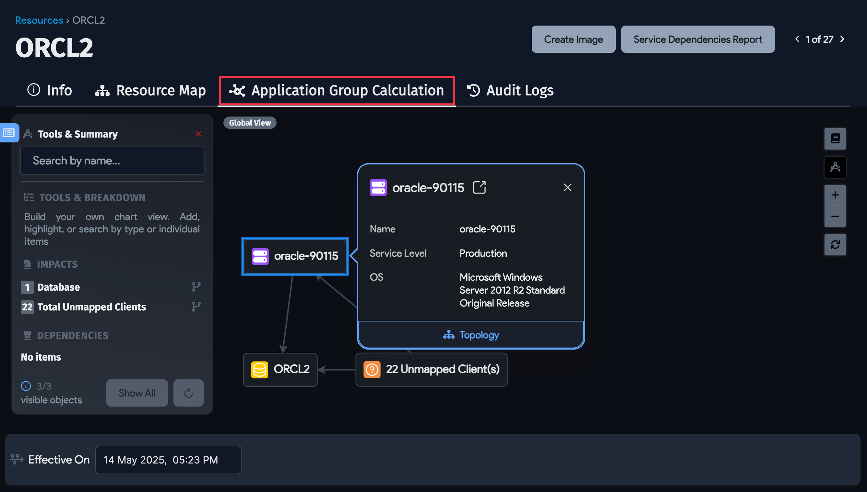Click the reload icon next to Show All
This screenshot has height=492, width=867.
(188, 393)
